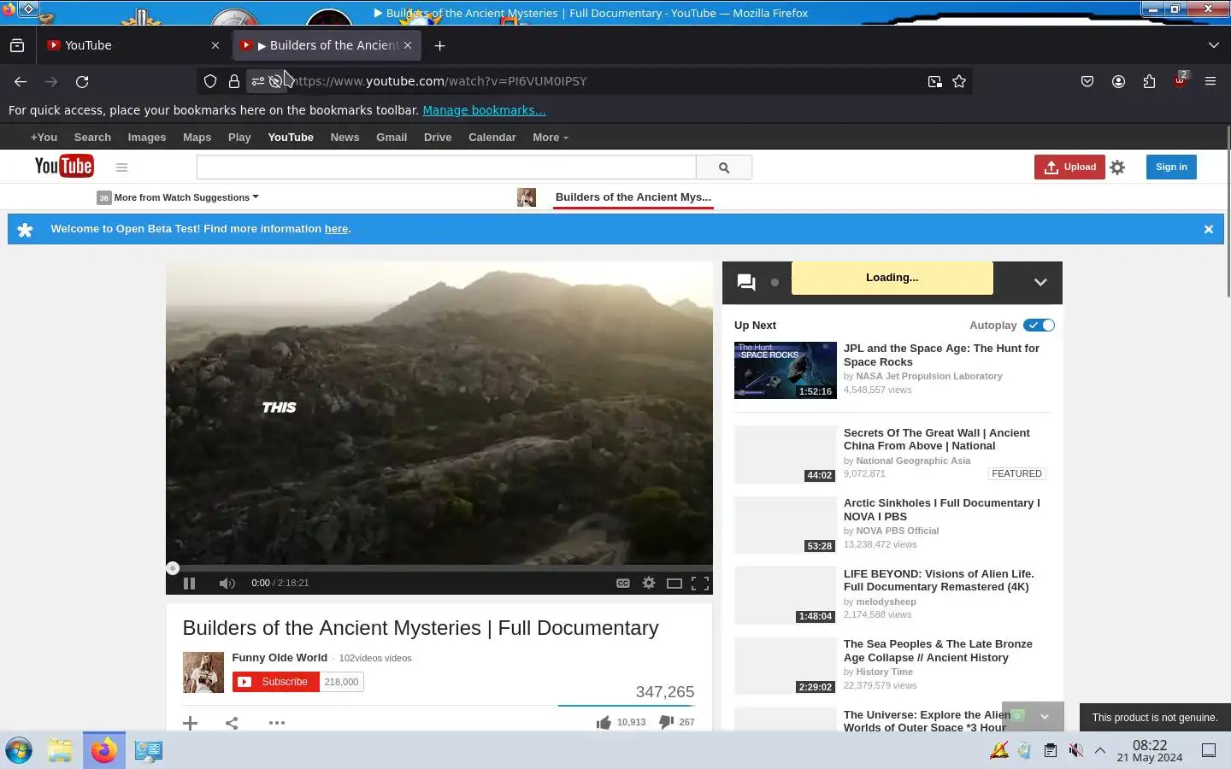Open video player settings gear

point(649,583)
